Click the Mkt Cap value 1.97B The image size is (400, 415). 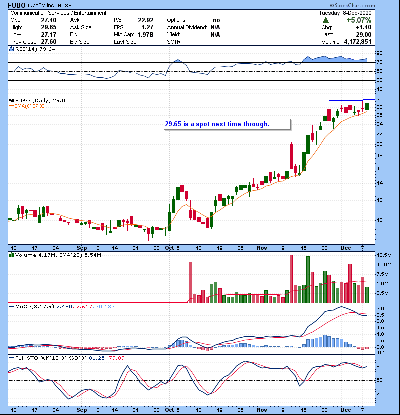[x=146, y=35]
